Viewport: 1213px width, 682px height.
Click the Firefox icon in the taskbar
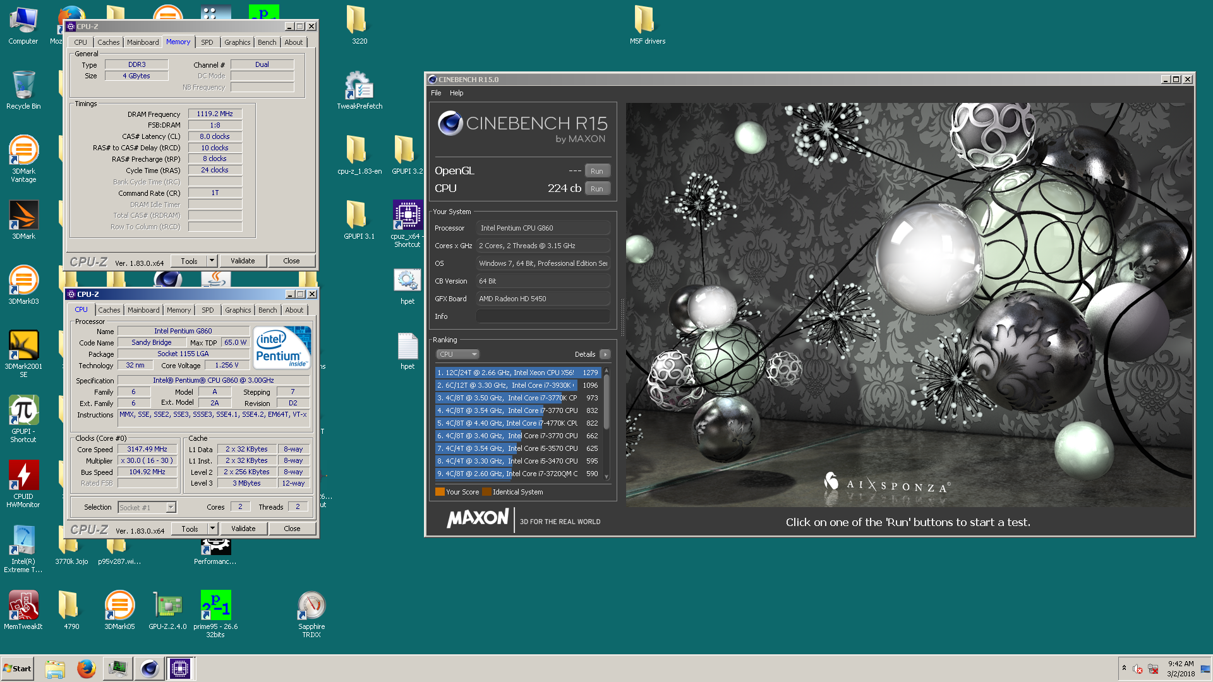click(87, 668)
